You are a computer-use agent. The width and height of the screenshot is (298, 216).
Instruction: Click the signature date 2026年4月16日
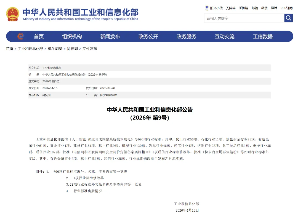[x=187, y=210]
